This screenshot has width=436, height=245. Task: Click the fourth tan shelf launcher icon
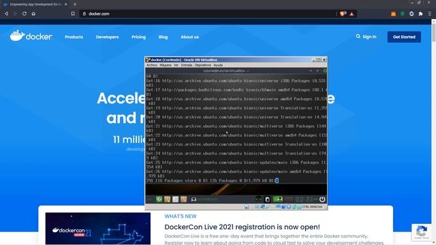[183, 199]
